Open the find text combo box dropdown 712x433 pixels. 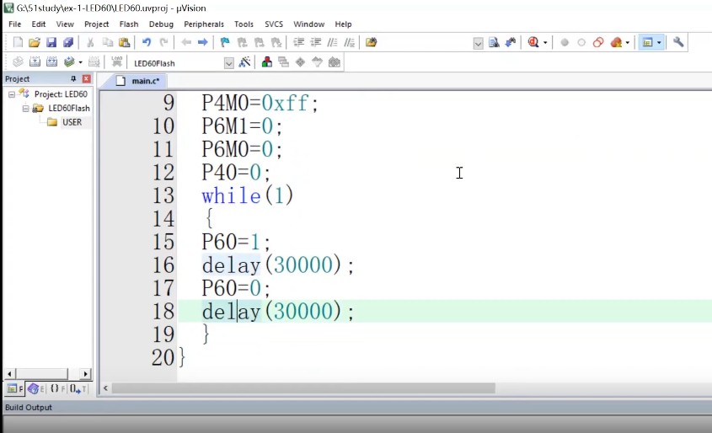(478, 44)
